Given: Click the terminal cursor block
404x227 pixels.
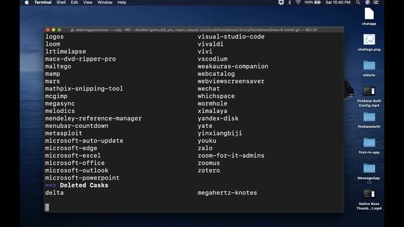Looking at the screenshot, I should tap(47, 207).
